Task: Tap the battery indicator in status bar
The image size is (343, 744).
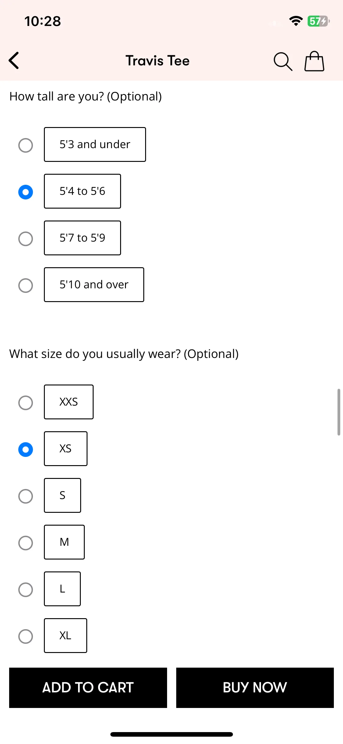Action: coord(318,21)
